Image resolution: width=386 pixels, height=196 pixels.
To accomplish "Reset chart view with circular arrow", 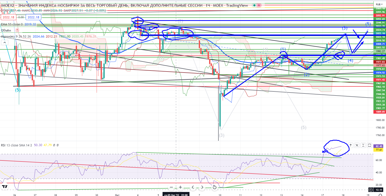I will (x=215, y=187).
